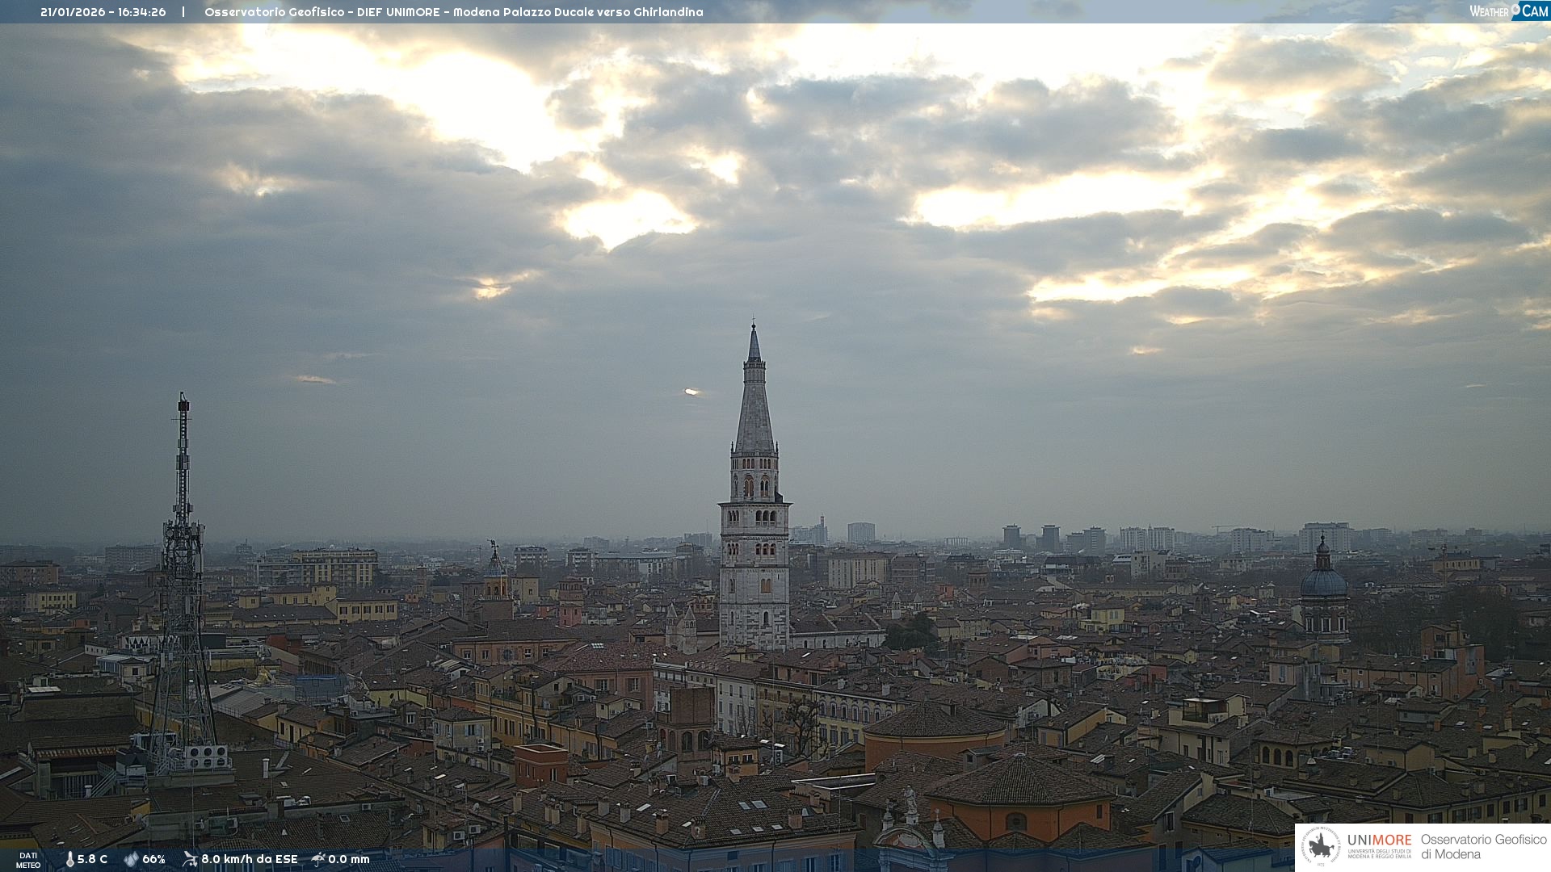Click the 0.0 mm rainfall value
Viewport: 1551px width, 872px height.
[x=348, y=860]
